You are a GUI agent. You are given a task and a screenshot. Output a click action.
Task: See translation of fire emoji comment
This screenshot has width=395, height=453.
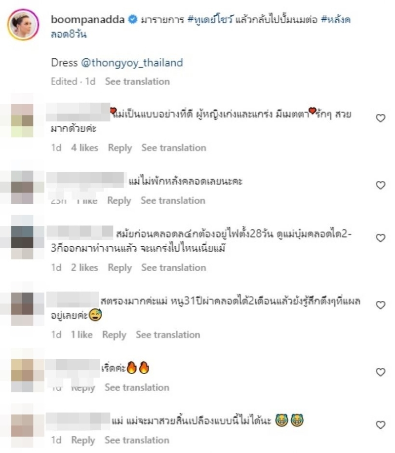137,387
